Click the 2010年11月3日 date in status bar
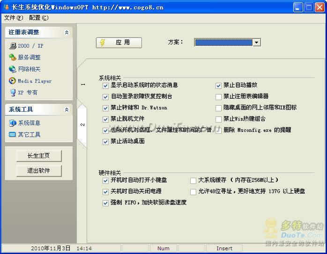Image resolution: width=327 pixels, height=254 pixels. pyautogui.click(x=51, y=248)
